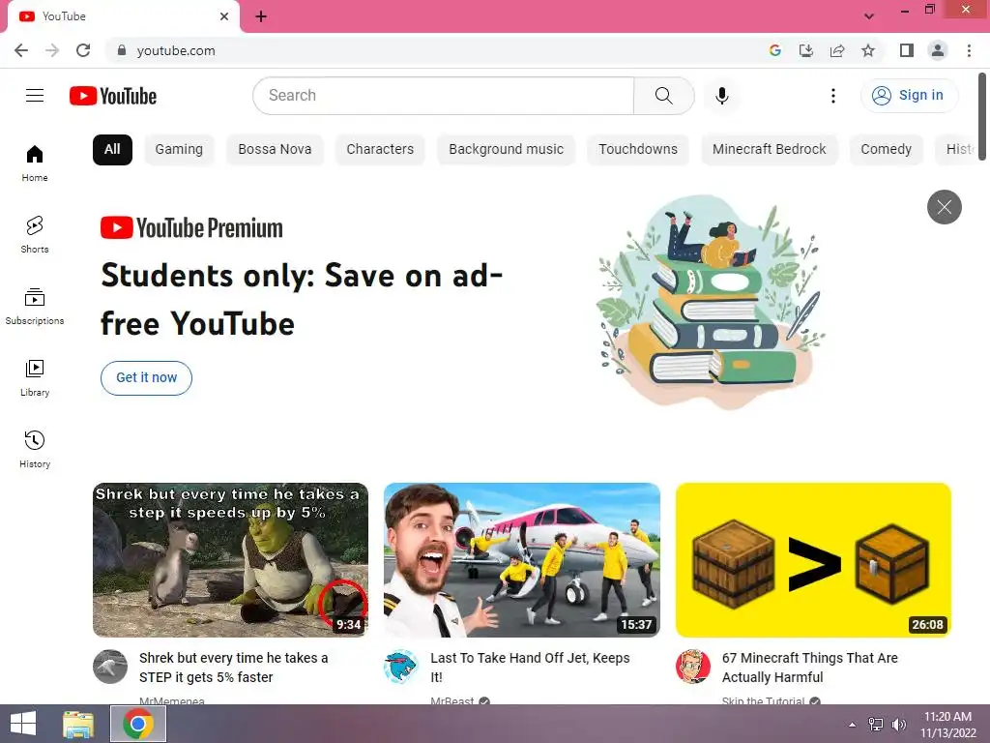Click Get it now button
Image resolution: width=990 pixels, height=743 pixels.
147,378
